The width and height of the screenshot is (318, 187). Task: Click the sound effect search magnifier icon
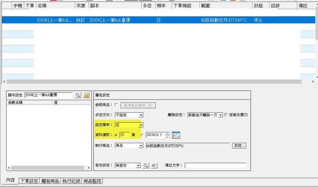pyautogui.click(x=146, y=165)
